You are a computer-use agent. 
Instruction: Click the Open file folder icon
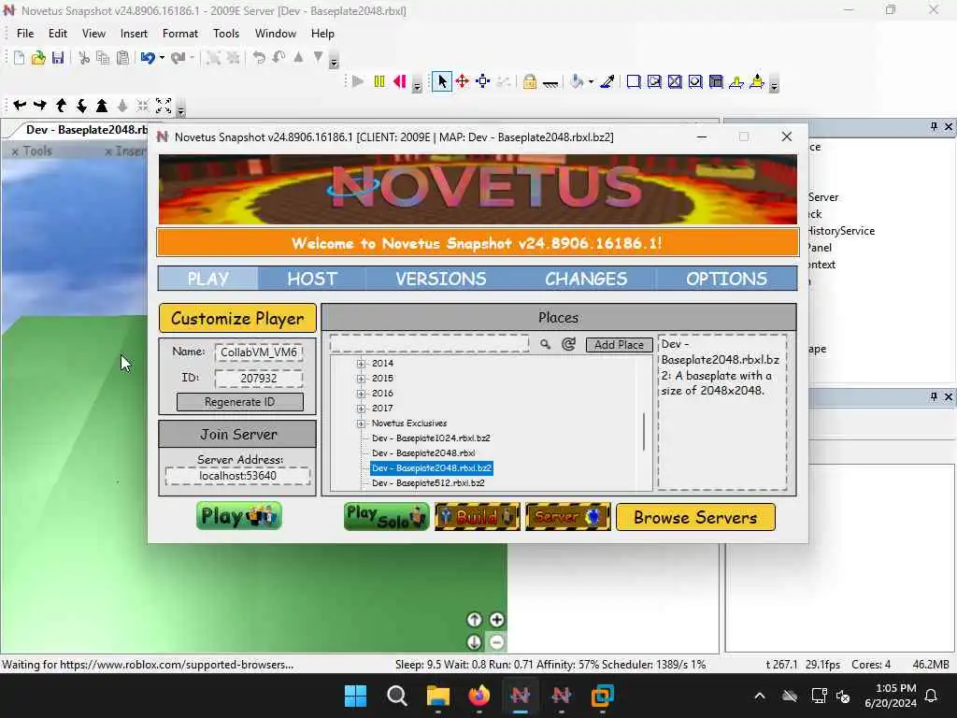[38, 58]
